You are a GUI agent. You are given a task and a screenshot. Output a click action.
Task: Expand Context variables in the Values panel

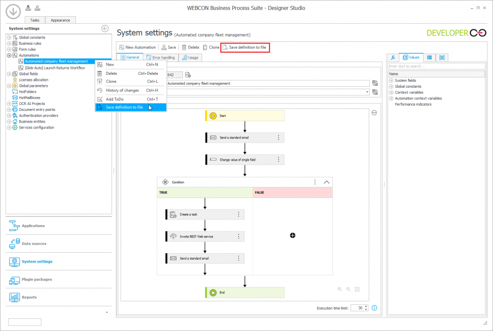click(391, 92)
